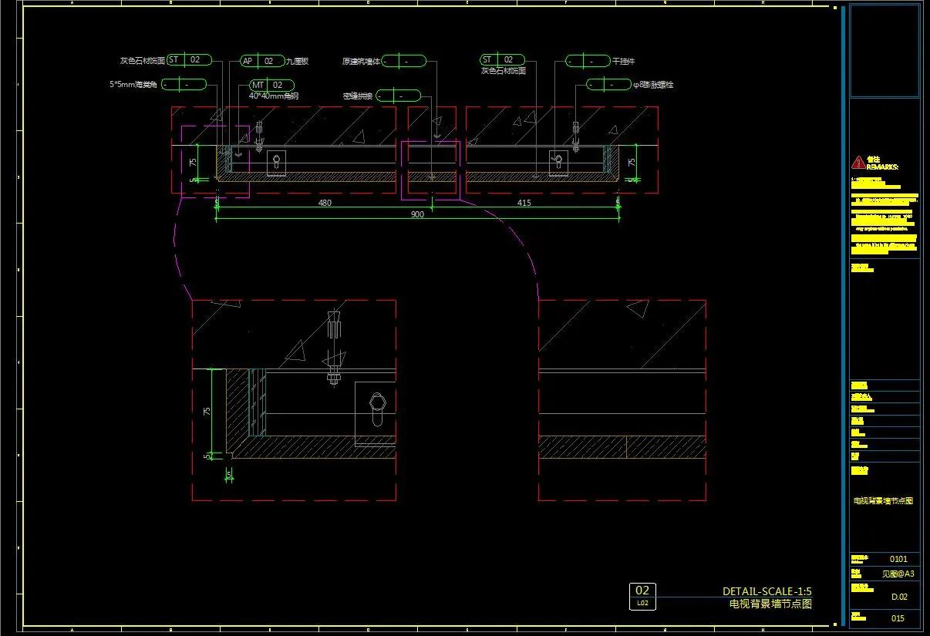
Task: Click the 480 dimension text
Action: (x=324, y=204)
